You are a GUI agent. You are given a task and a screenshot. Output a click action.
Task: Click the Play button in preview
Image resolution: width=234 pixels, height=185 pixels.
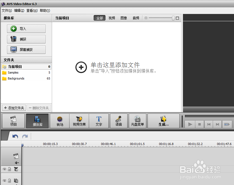pyautogui.click(x=190, y=124)
